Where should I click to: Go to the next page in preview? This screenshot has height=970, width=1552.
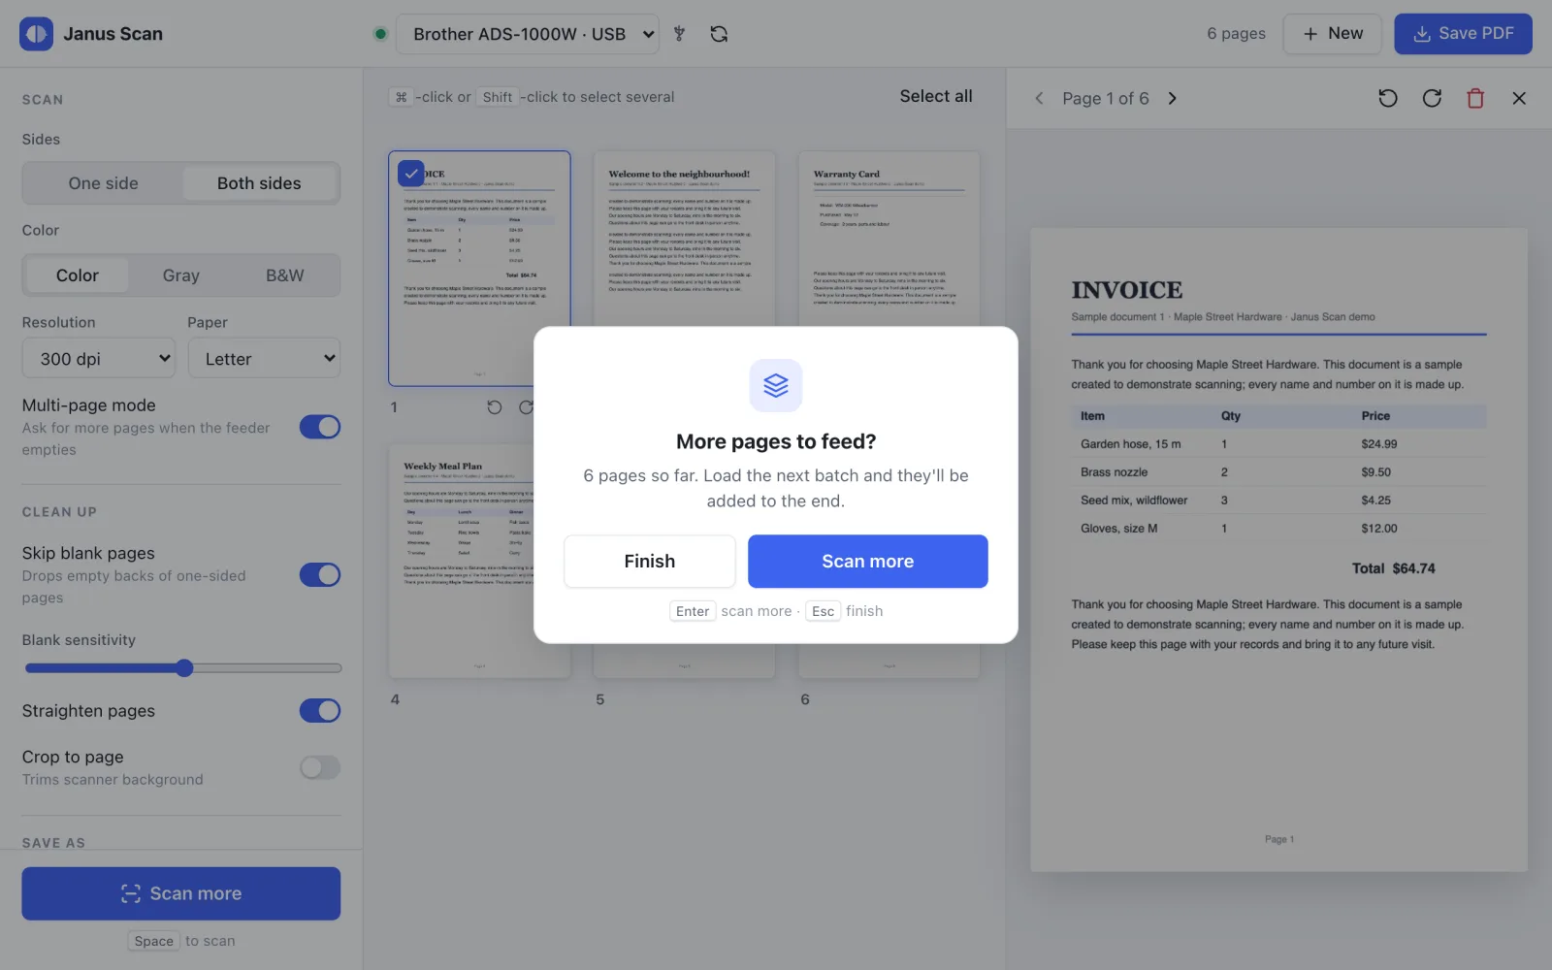click(x=1172, y=98)
